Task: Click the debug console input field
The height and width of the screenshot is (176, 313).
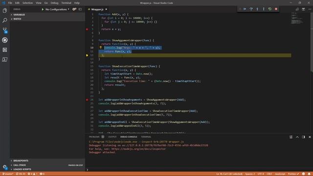Action: coord(200,170)
